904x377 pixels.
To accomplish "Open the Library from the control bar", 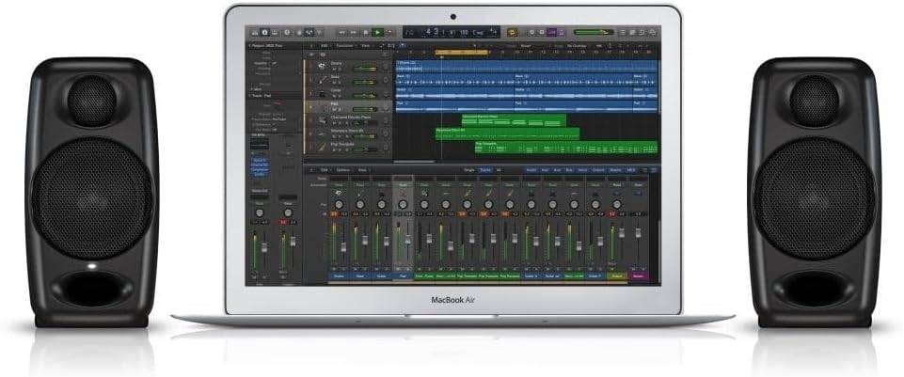I will pos(255,33).
